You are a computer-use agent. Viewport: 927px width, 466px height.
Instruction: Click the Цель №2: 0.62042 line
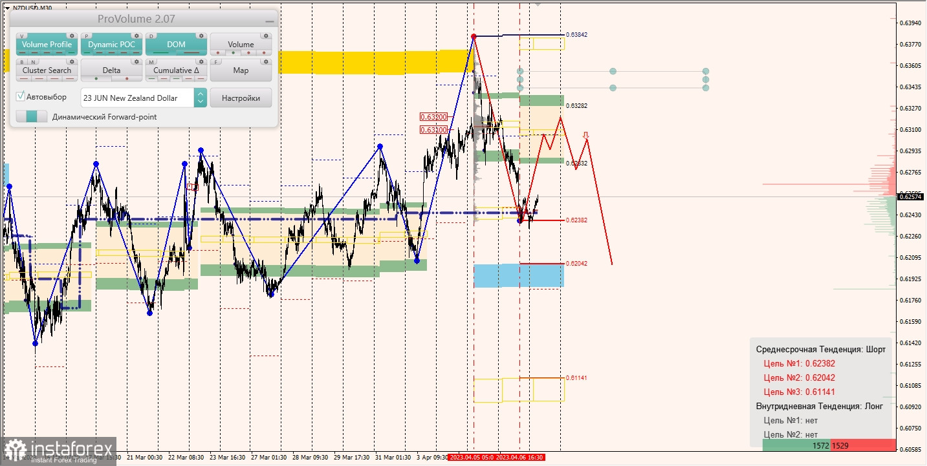[799, 377]
